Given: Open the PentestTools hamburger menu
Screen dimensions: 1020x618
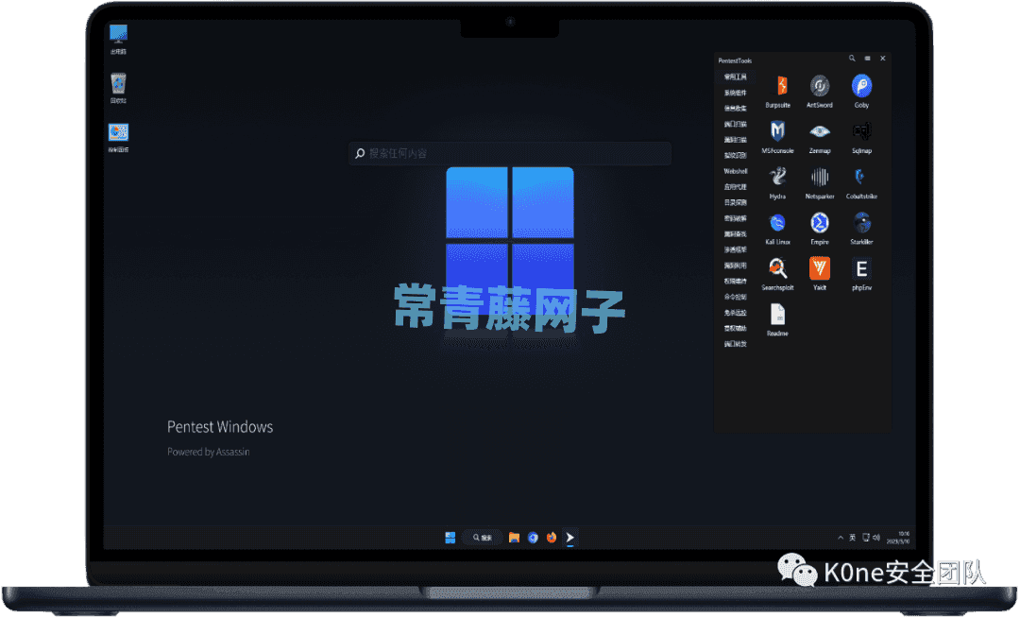Looking at the screenshot, I should click(867, 60).
